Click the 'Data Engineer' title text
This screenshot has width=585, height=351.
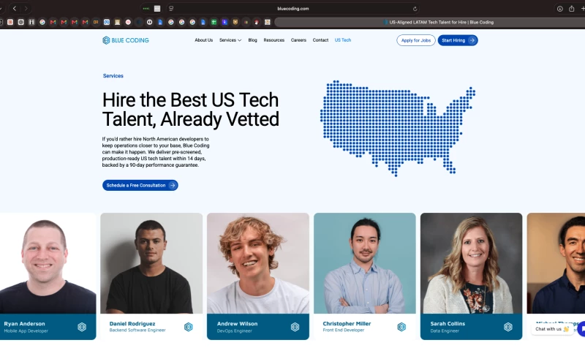tap(445, 331)
